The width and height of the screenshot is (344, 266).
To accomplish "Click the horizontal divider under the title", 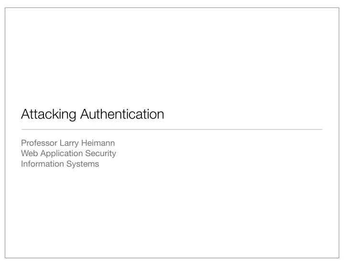I will coord(172,129).
